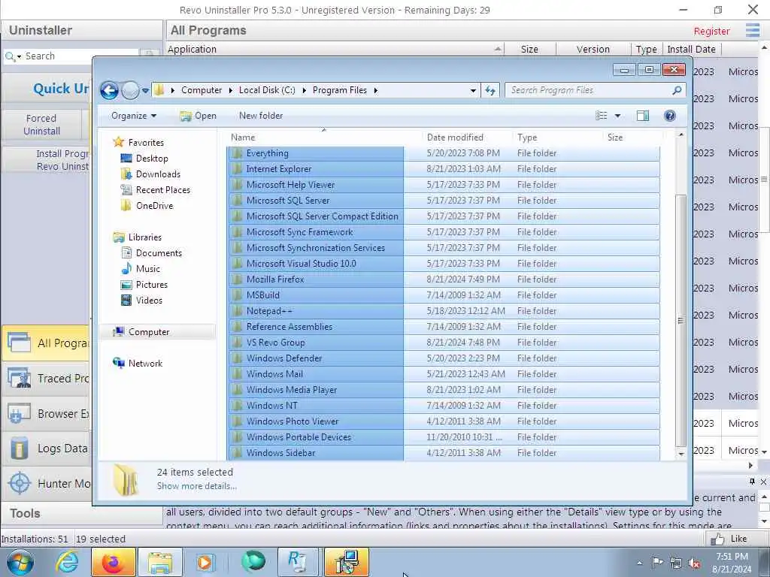The width and height of the screenshot is (770, 577).
Task: Open the Organize menu
Action: coord(134,116)
